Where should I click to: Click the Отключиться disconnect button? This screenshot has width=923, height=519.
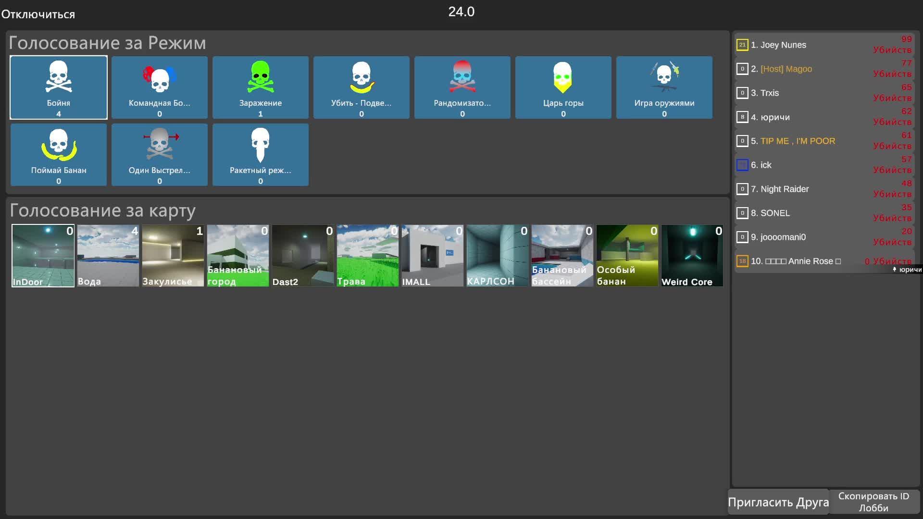point(38,14)
